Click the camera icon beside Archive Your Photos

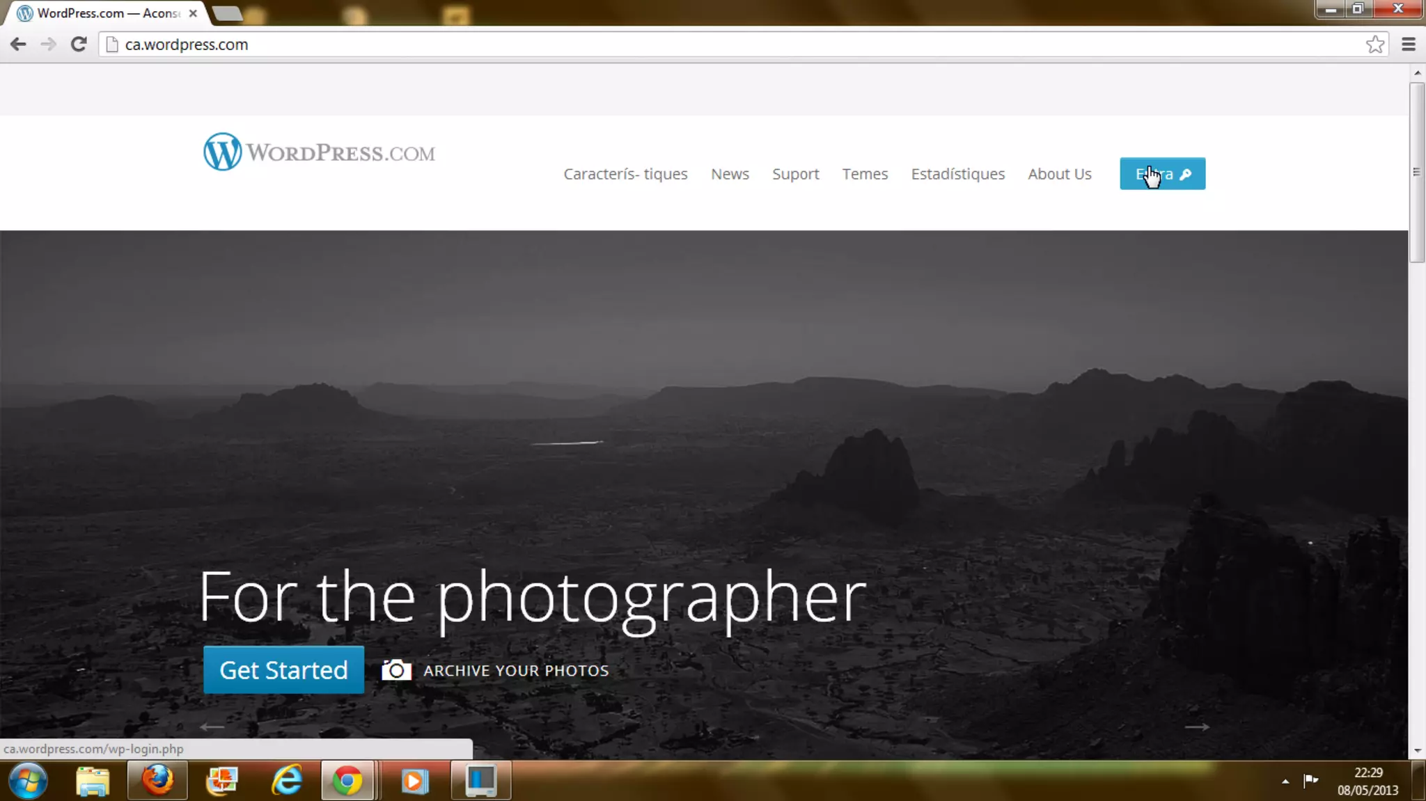pos(396,670)
